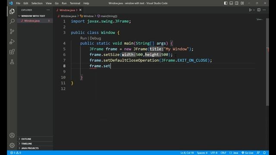Change file encoding UTF-8
This screenshot has width=276, height=155.
pos(214,153)
